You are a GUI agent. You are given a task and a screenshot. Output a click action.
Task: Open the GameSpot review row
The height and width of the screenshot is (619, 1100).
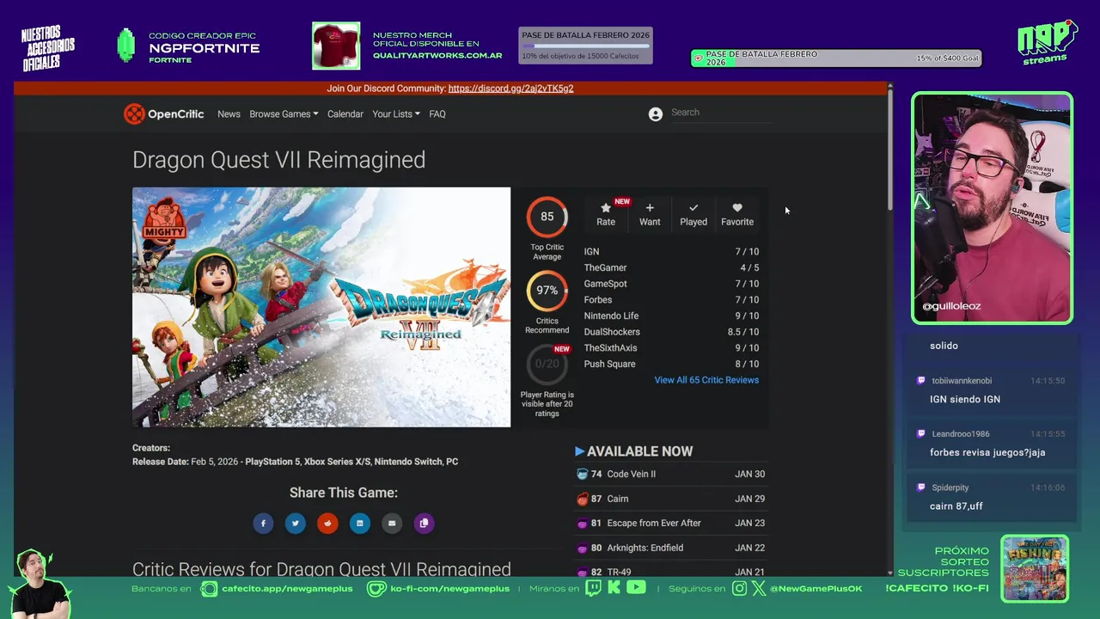671,284
